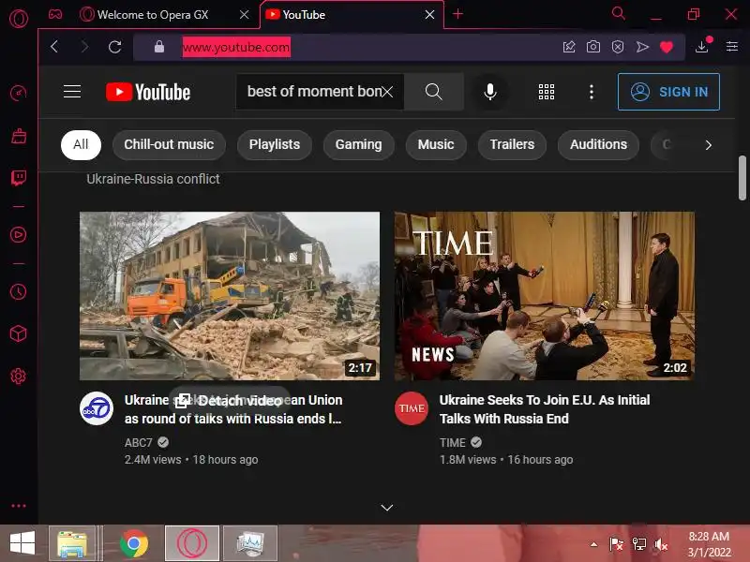Open Windows Start menu

[22, 543]
